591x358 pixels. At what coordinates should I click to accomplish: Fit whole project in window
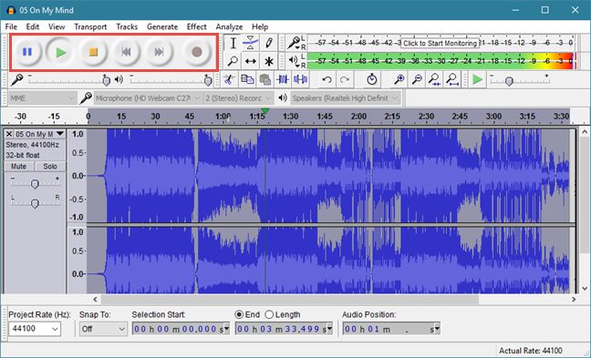point(452,79)
